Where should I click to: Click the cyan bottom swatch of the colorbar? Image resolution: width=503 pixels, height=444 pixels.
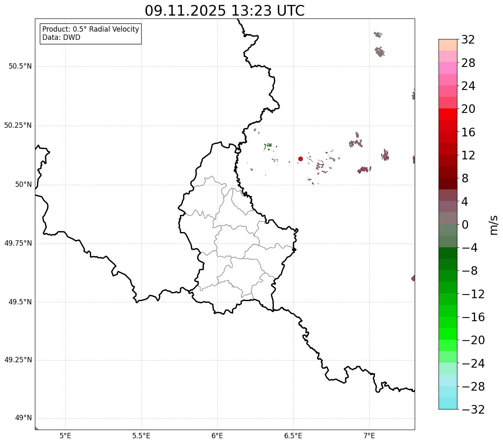[x=448, y=403]
